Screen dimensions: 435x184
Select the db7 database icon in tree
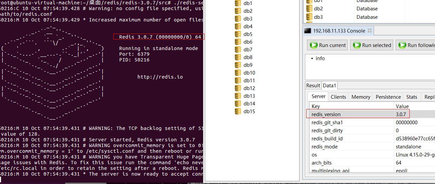pyautogui.click(x=238, y=49)
